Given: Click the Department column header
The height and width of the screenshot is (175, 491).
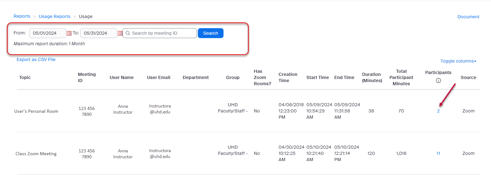Looking at the screenshot, I should 196,77.
